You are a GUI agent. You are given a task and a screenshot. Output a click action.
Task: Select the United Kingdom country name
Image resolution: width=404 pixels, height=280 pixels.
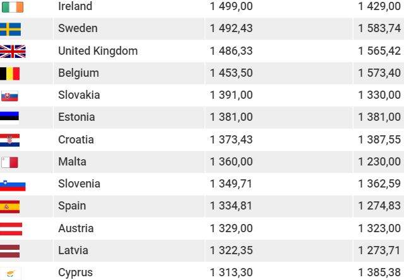98,51
